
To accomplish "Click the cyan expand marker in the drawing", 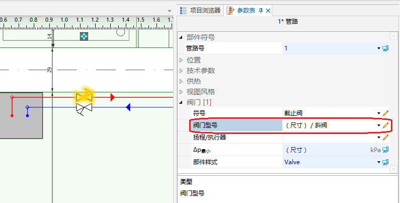I will pos(84,36).
